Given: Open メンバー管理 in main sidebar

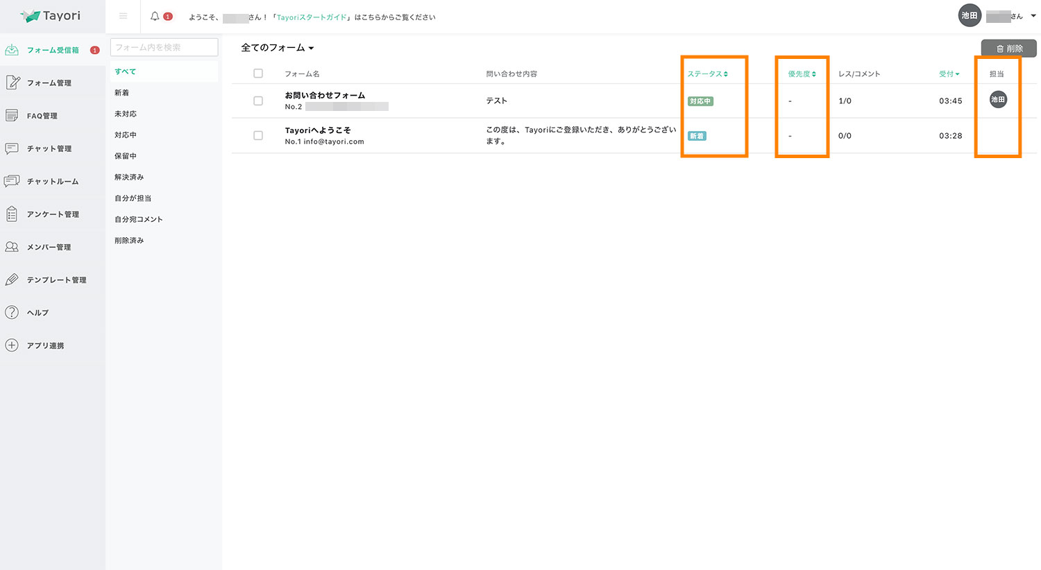Looking at the screenshot, I should tap(53, 247).
